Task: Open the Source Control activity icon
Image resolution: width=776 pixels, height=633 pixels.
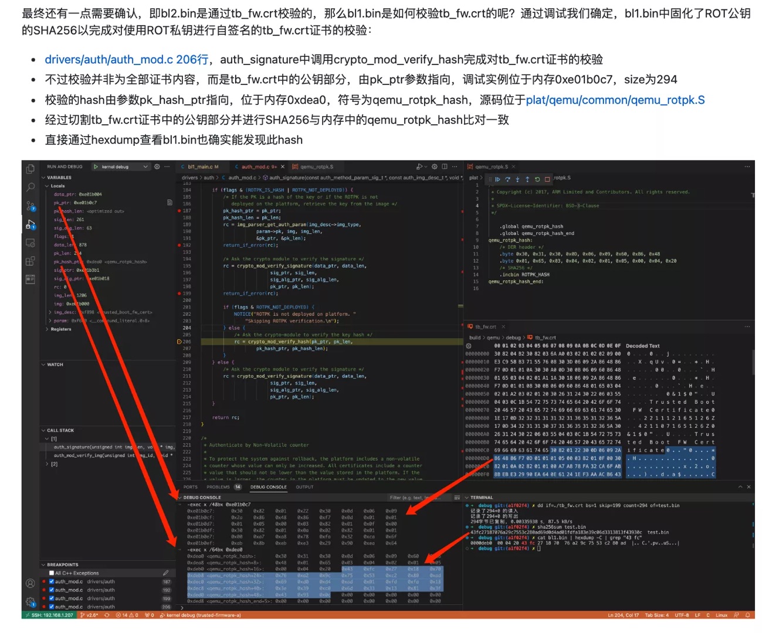Action: [31, 206]
